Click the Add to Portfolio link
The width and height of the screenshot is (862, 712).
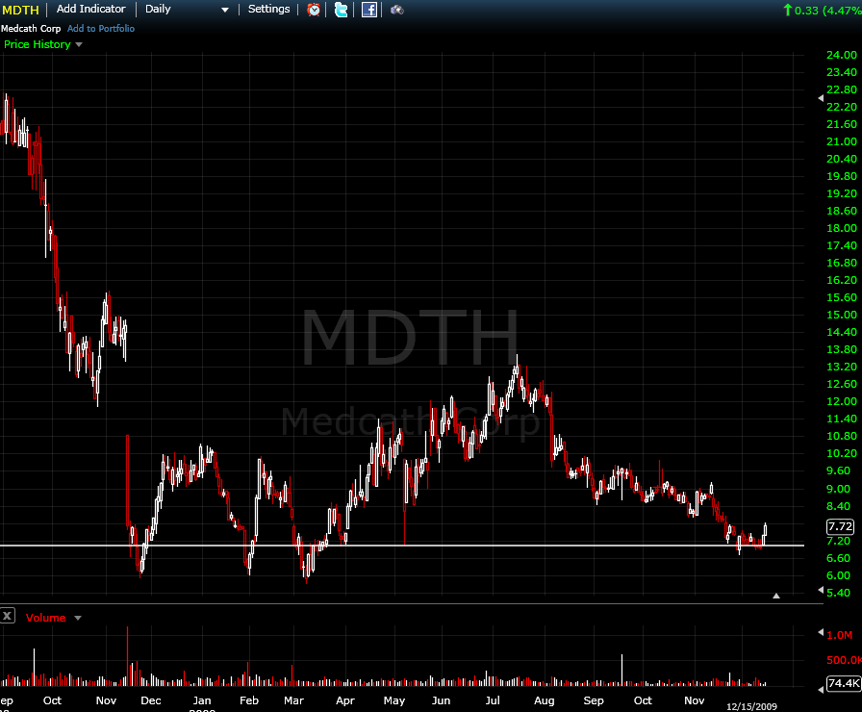[101, 29]
